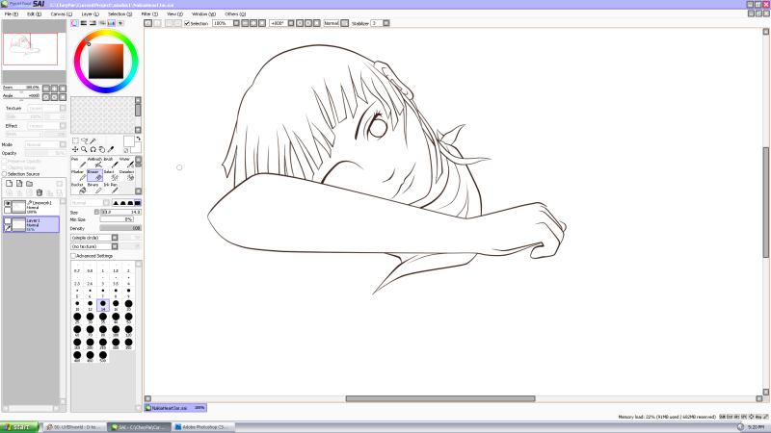Click the Magic Wand selection tool
Viewport: 771px width, 433px height.
click(93, 140)
